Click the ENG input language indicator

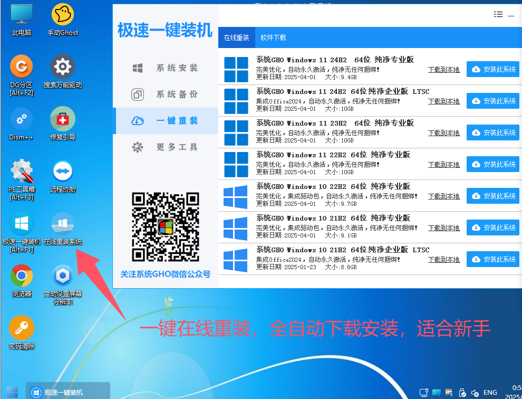click(x=490, y=392)
